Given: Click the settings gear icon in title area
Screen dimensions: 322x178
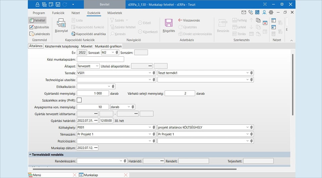Looking at the screenshot, I should coord(271,12).
